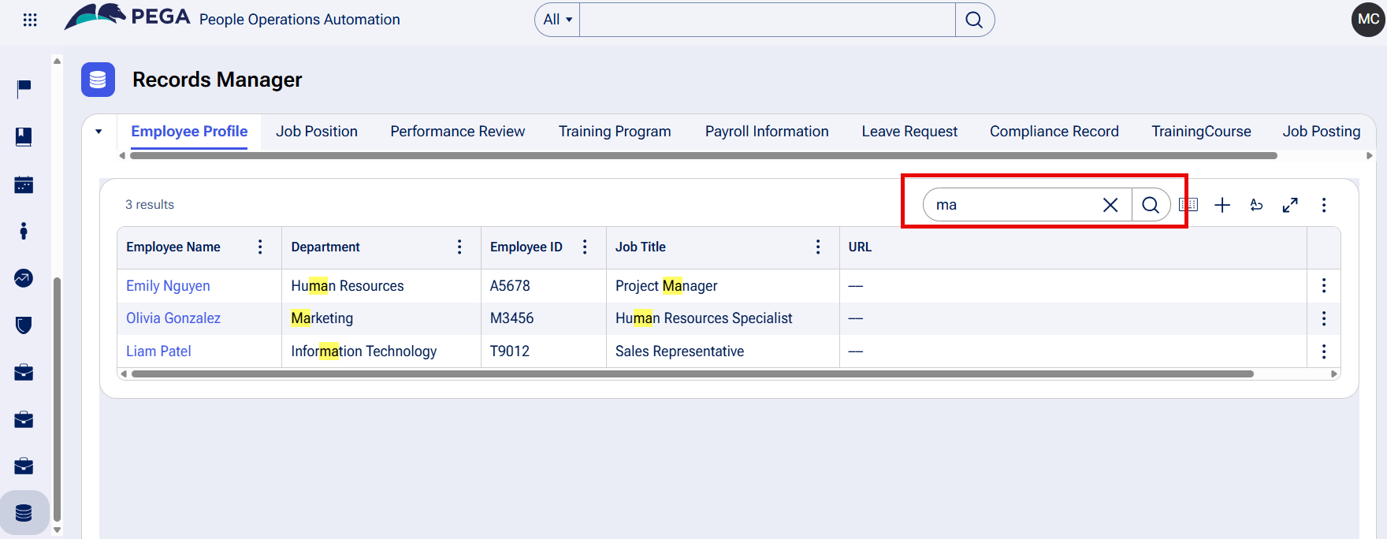
Task: Switch to the Job Position tab
Action: click(316, 132)
